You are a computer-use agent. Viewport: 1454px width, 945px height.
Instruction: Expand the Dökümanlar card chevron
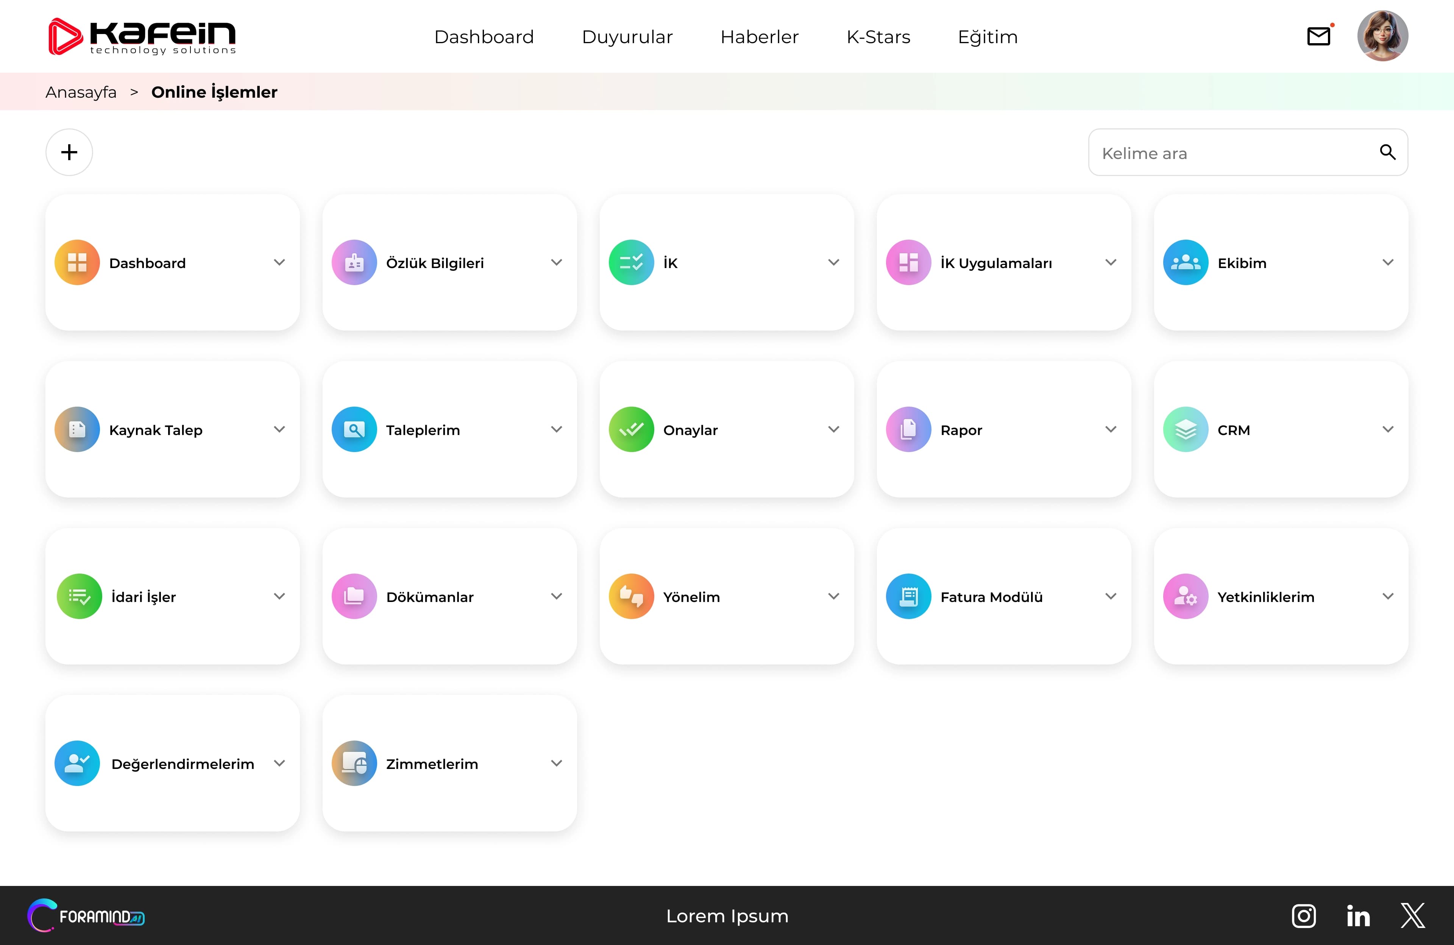[x=557, y=596]
